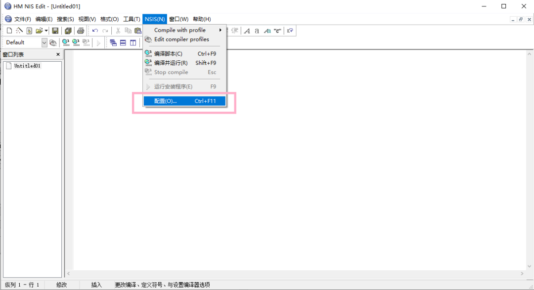Click the word wrap toolbar icon

pyautogui.click(x=290, y=31)
